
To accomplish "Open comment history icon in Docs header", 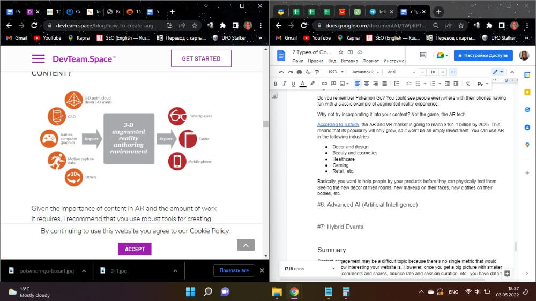I will 423,56.
